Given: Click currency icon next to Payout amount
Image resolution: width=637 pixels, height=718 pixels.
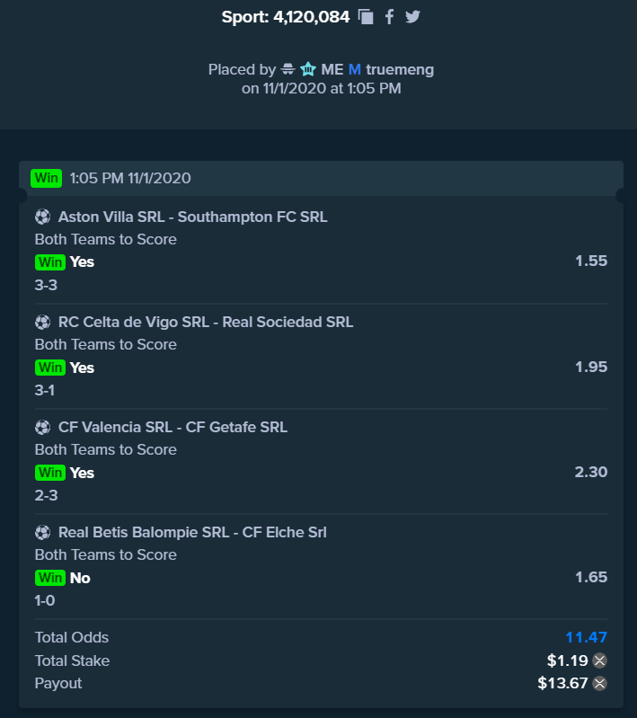Looking at the screenshot, I should [599, 683].
